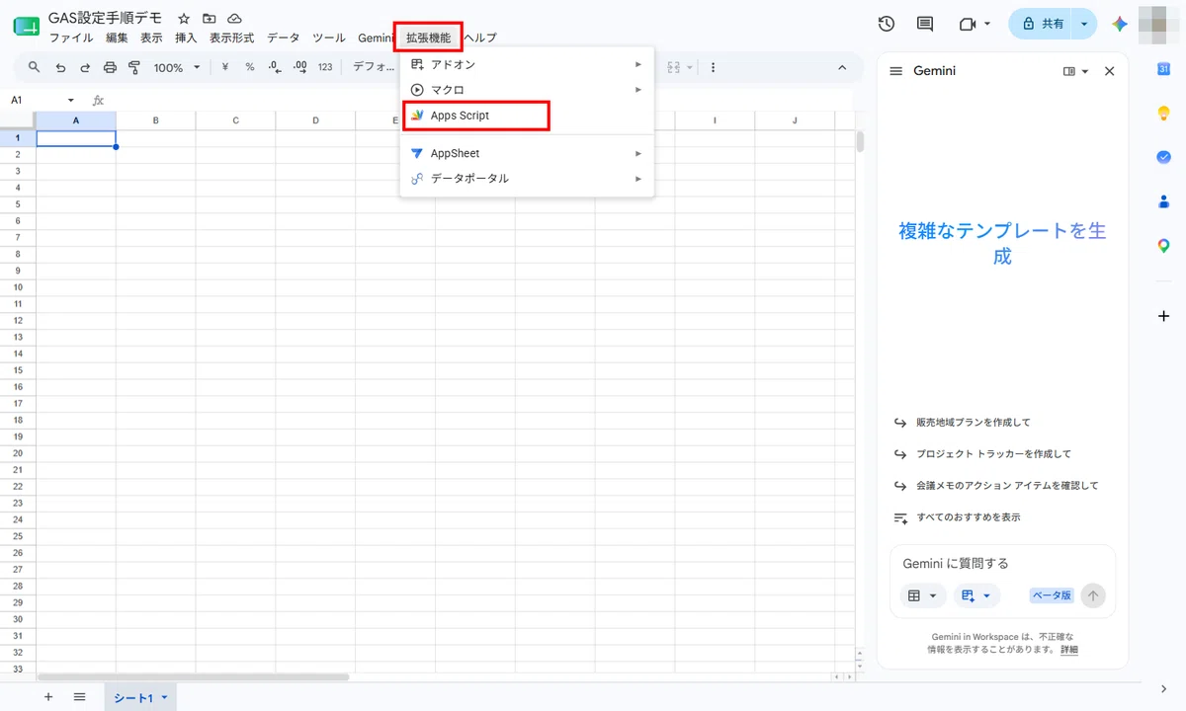Click the Google Sheets home logo
Viewport: 1186px width, 711px height.
pyautogui.click(x=27, y=27)
